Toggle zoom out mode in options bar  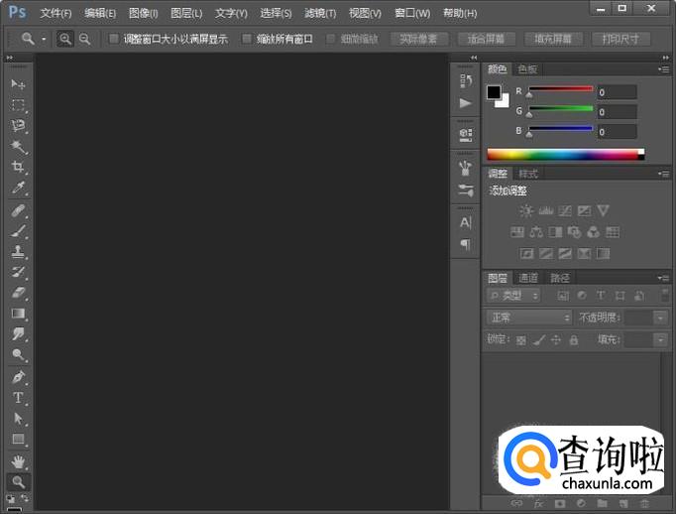pos(84,40)
